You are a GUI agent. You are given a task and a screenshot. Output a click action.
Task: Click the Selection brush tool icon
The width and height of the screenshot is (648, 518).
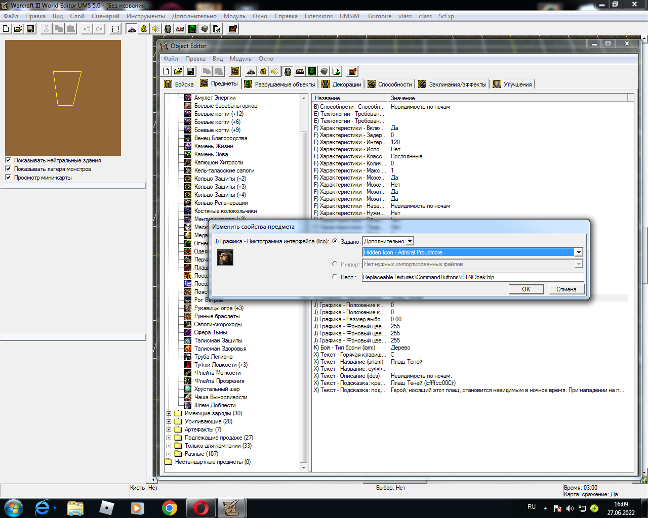click(x=116, y=29)
